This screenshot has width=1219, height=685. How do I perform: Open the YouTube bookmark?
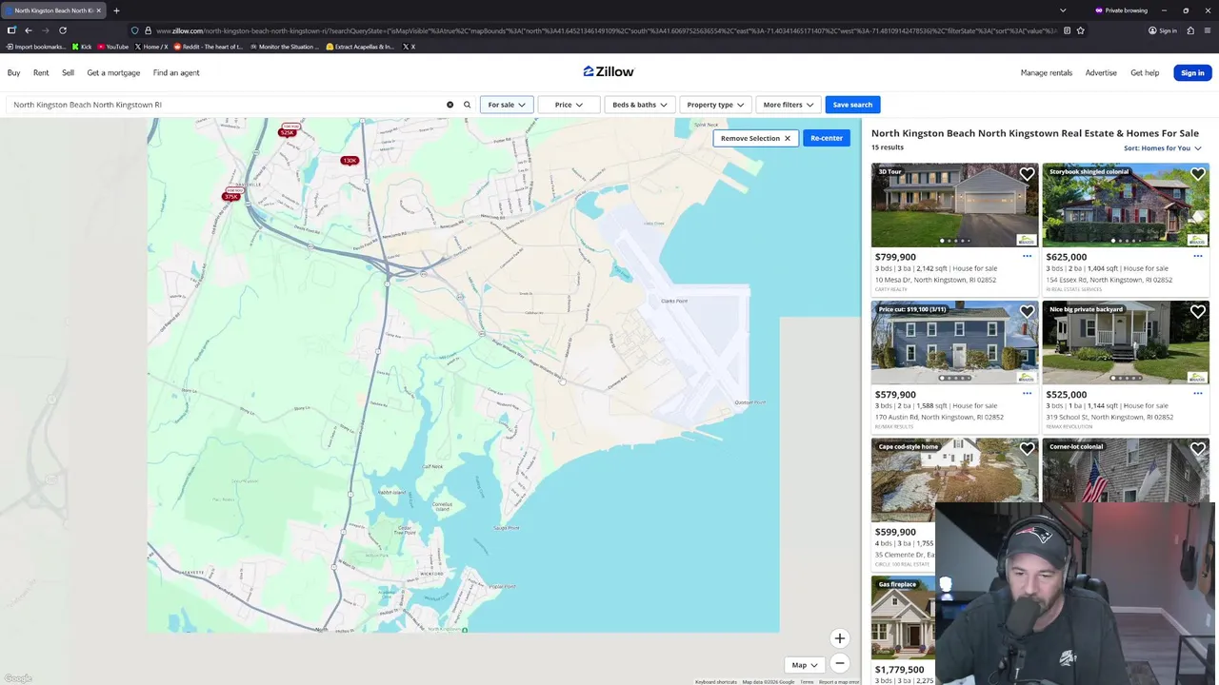point(112,47)
